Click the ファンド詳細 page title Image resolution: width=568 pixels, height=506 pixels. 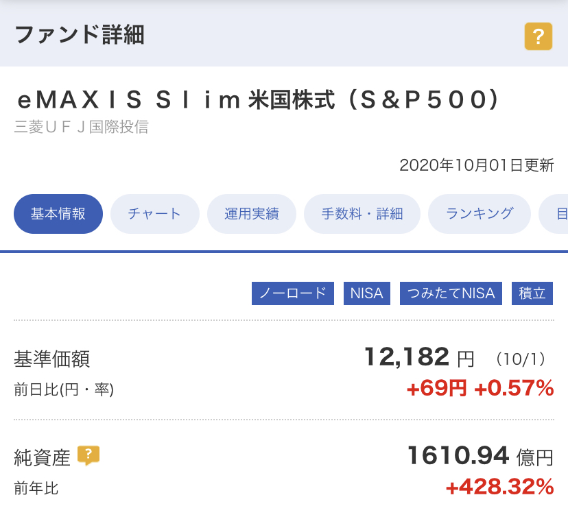pos(80,35)
